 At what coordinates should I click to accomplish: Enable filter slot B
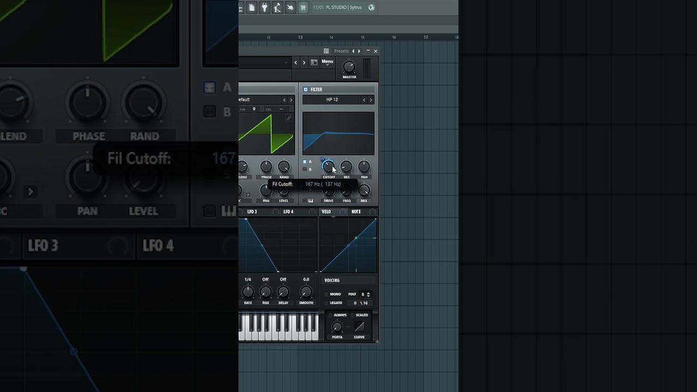tap(305, 169)
